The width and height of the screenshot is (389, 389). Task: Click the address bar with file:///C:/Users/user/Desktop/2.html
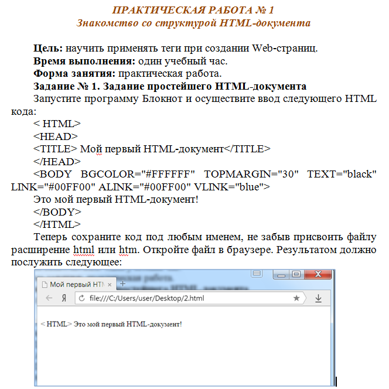[190, 298]
